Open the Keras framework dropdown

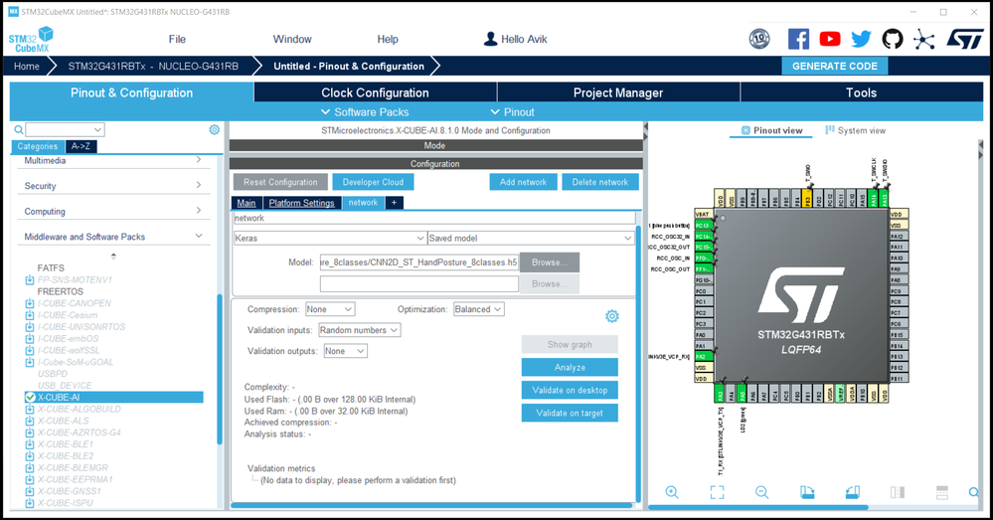[329, 239]
